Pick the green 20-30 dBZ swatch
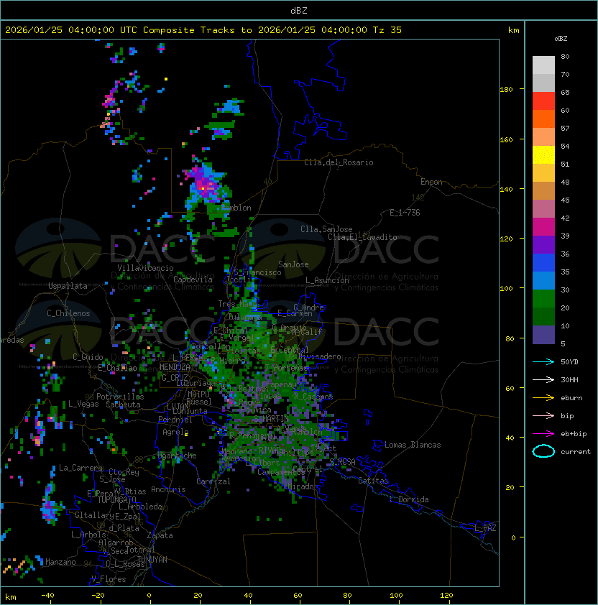Image resolution: width=598 pixels, height=605 pixels. tap(543, 299)
